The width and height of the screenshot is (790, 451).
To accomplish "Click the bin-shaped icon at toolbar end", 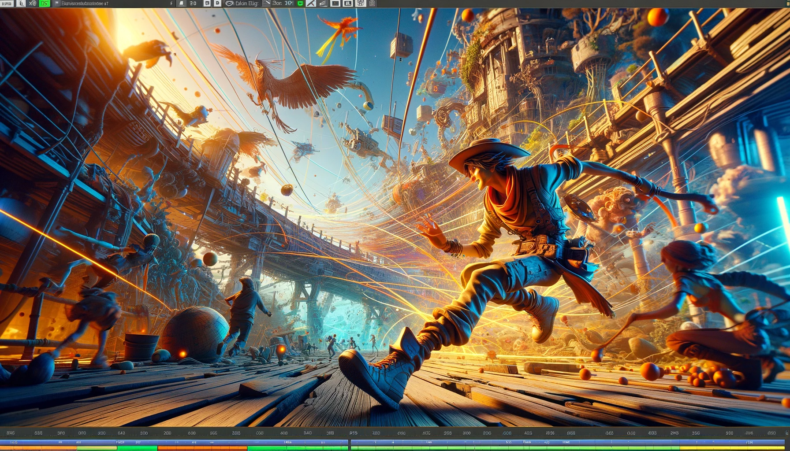I will (x=372, y=3).
